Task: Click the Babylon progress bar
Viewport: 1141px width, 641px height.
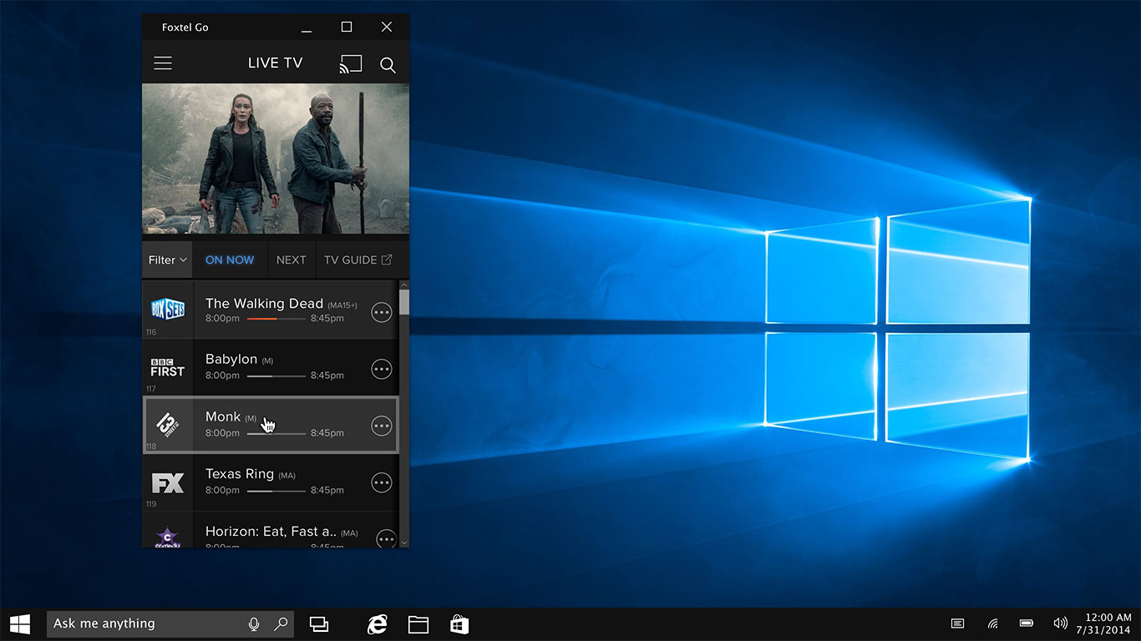Action: coord(276,376)
